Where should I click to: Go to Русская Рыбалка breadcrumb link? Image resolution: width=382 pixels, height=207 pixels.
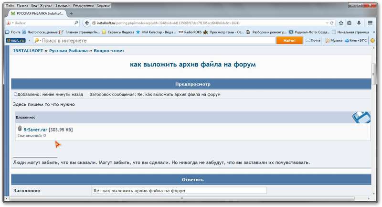[x=68, y=51]
